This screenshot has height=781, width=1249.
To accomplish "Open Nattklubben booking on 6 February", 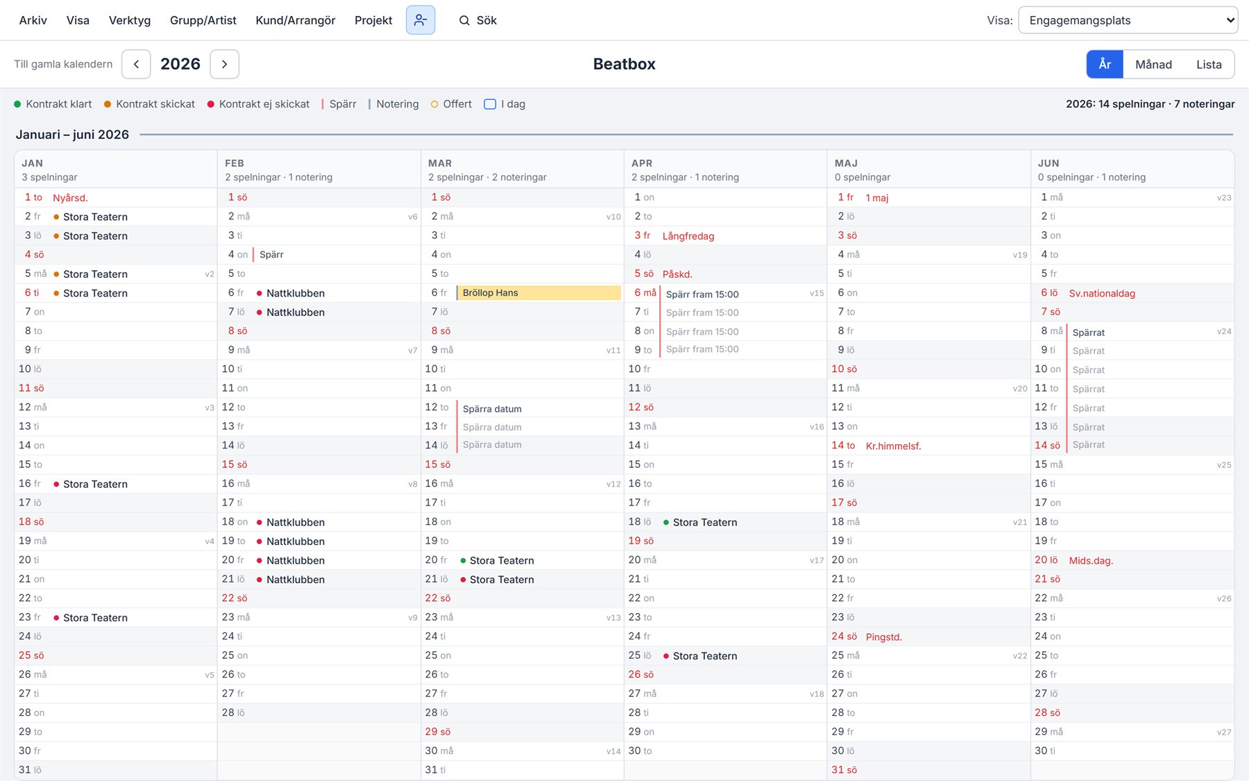I will click(296, 293).
